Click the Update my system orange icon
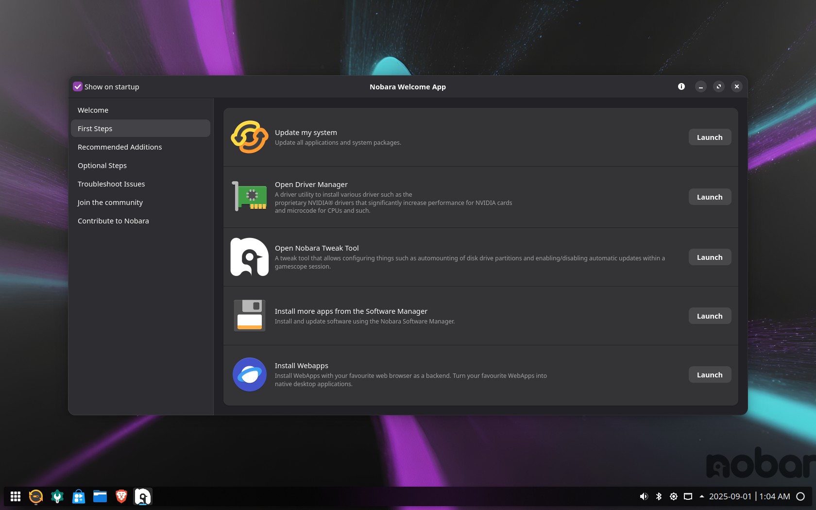816x510 pixels. click(250, 137)
